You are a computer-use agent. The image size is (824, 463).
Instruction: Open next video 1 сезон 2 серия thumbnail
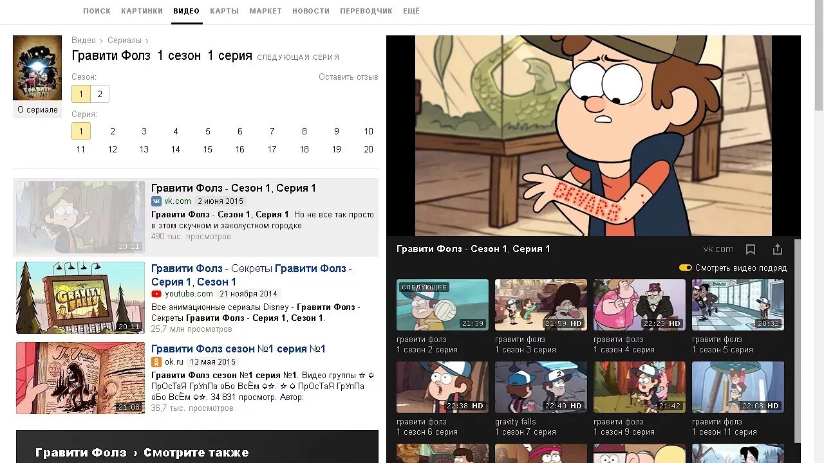[442, 305]
